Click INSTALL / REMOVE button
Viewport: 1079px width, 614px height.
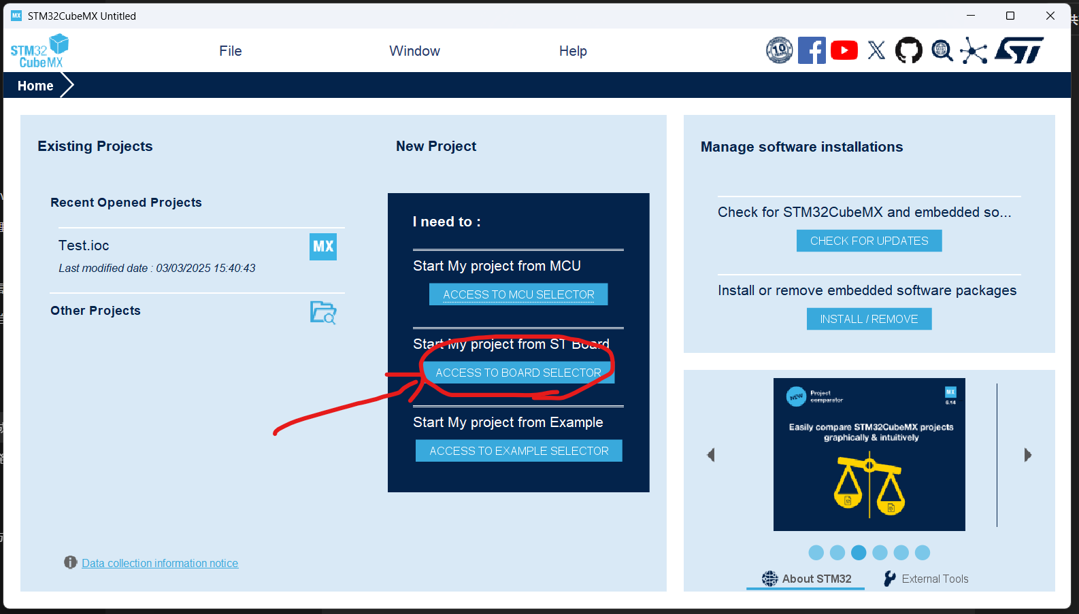pos(869,319)
